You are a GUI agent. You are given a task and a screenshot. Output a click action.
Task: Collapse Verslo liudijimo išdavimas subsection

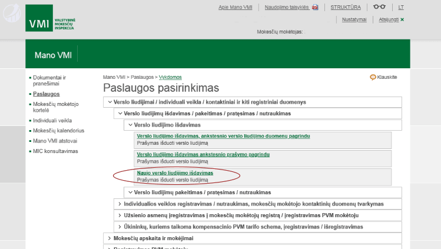click(x=263, y=125)
